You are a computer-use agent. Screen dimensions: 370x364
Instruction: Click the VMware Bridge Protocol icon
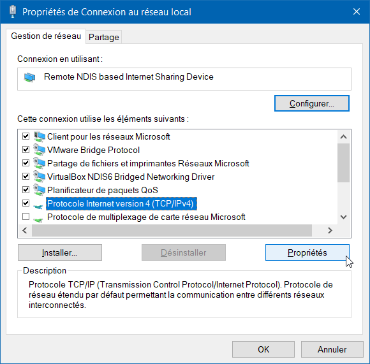[x=39, y=150]
